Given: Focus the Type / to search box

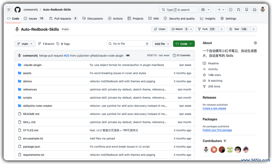Looking at the screenshot, I should point(179,10).
